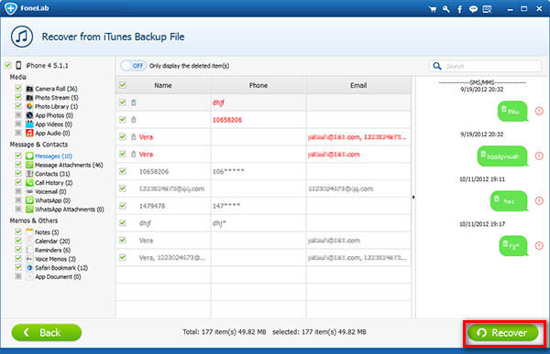Click the Contacts icon
Screen dimensions: 550x354
pyautogui.click(x=29, y=174)
